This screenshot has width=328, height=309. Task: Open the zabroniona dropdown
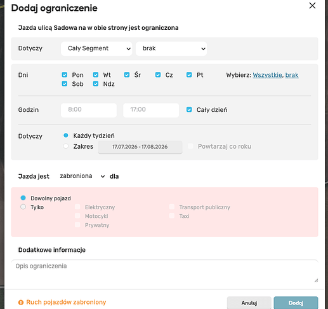click(x=82, y=176)
